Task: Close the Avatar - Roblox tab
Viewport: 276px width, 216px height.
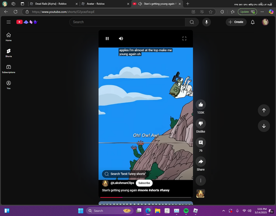Action: (128, 4)
